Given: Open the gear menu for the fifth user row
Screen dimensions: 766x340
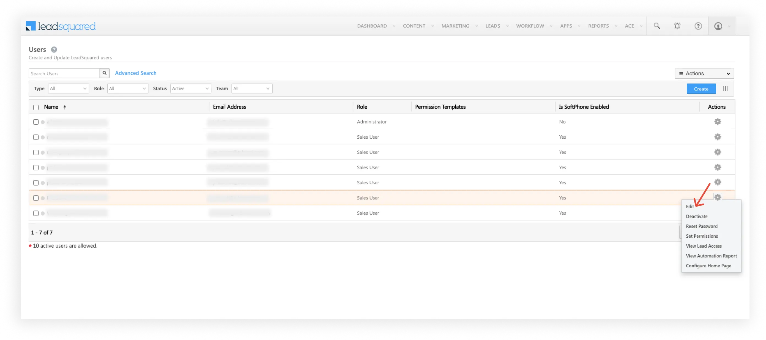Looking at the screenshot, I should coord(718,182).
